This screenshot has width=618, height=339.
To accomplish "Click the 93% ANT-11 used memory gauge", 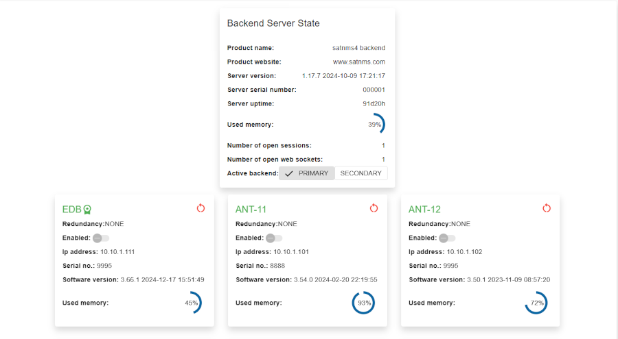I will 363,303.
